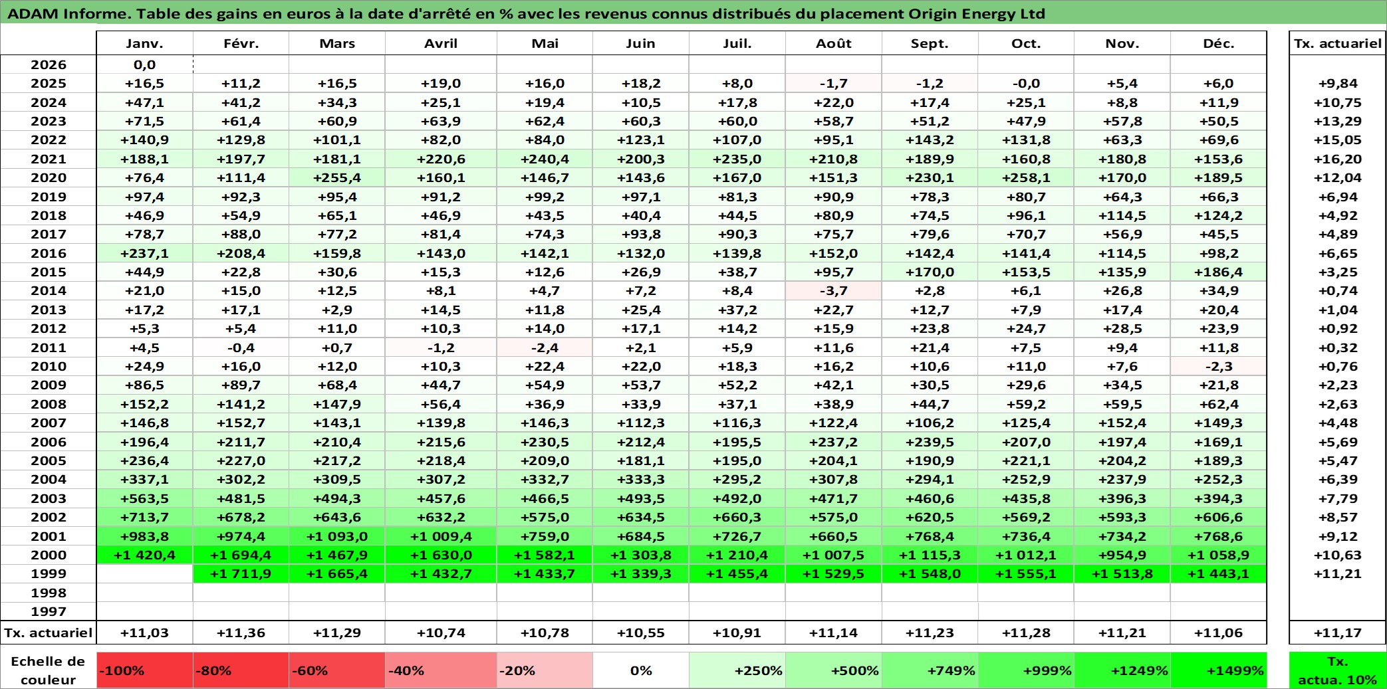
Task: Click the +1 711,9 cell for February 1999
Action: tap(241, 573)
